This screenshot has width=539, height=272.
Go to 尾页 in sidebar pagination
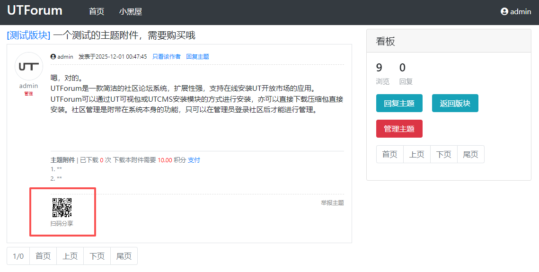point(470,154)
